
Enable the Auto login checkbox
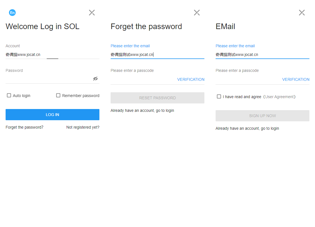click(x=9, y=95)
